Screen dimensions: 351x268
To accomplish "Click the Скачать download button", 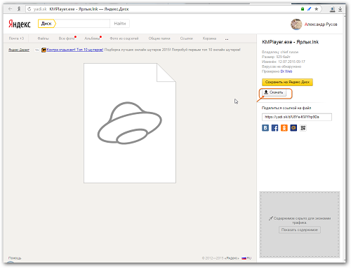I will [x=274, y=92].
